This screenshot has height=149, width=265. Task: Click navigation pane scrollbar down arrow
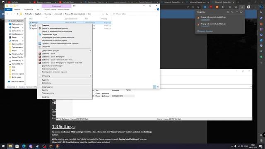(25, 84)
